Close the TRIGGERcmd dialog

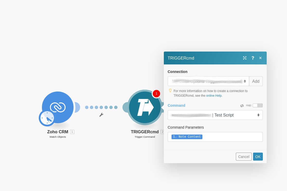[x=260, y=58]
